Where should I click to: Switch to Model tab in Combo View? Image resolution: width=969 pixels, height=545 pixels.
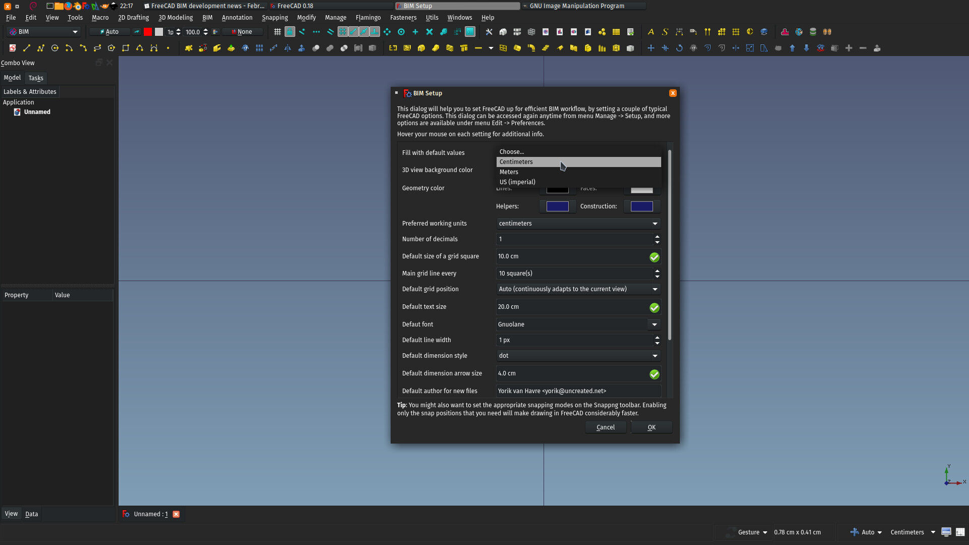tap(13, 78)
